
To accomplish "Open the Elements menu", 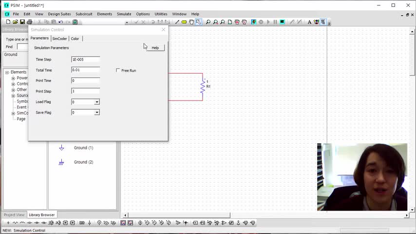I will pyautogui.click(x=105, y=14).
